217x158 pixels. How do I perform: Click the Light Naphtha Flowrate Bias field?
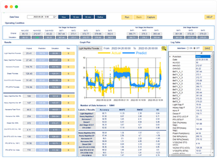tap(68, 53)
